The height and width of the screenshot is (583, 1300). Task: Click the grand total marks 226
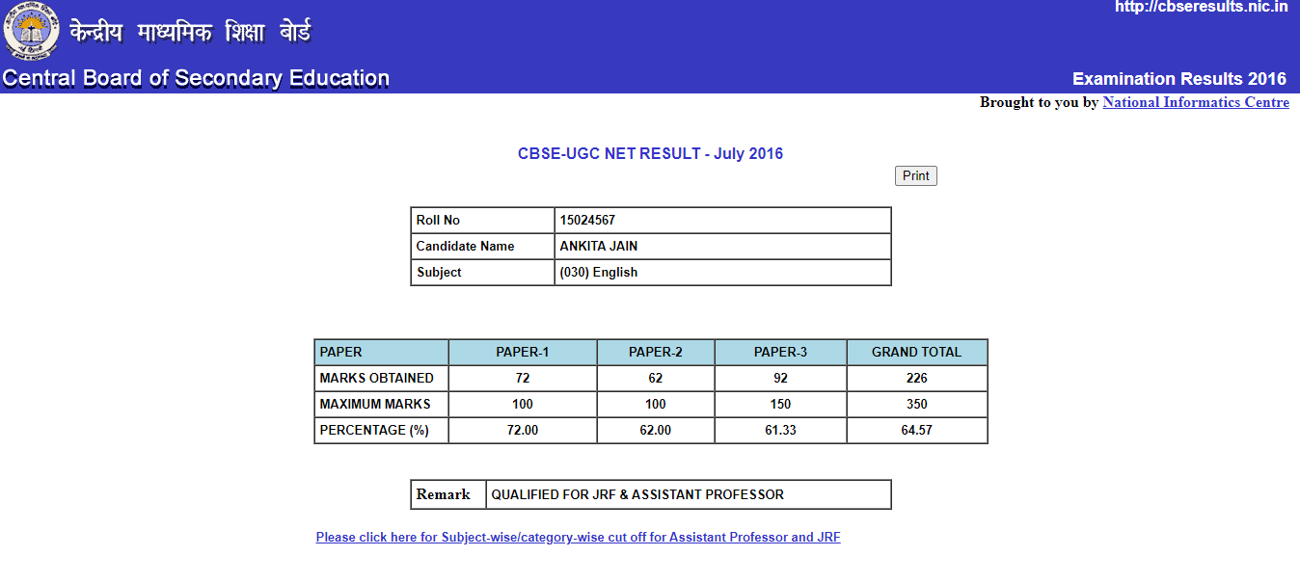pos(916,379)
